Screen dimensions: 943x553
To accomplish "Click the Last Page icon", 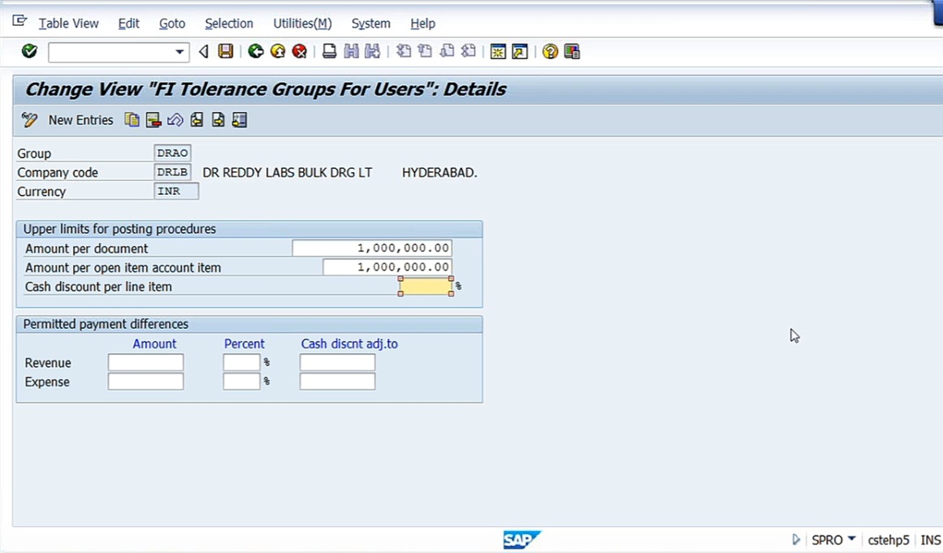I will point(469,52).
